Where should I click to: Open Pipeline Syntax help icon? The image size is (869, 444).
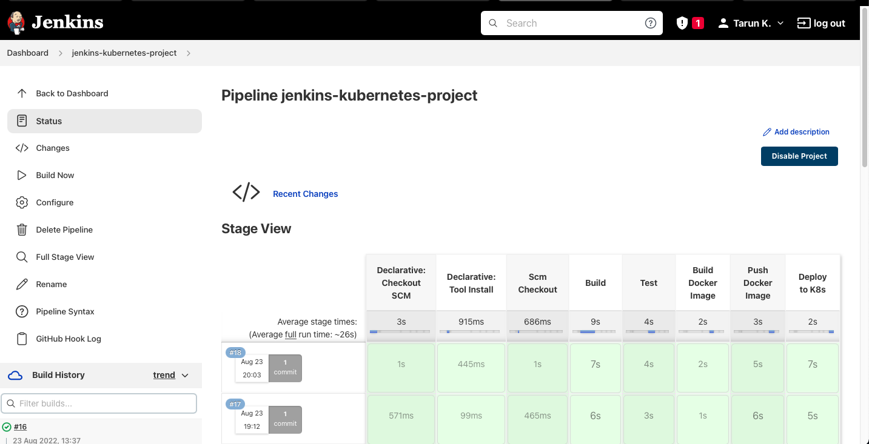tap(21, 311)
